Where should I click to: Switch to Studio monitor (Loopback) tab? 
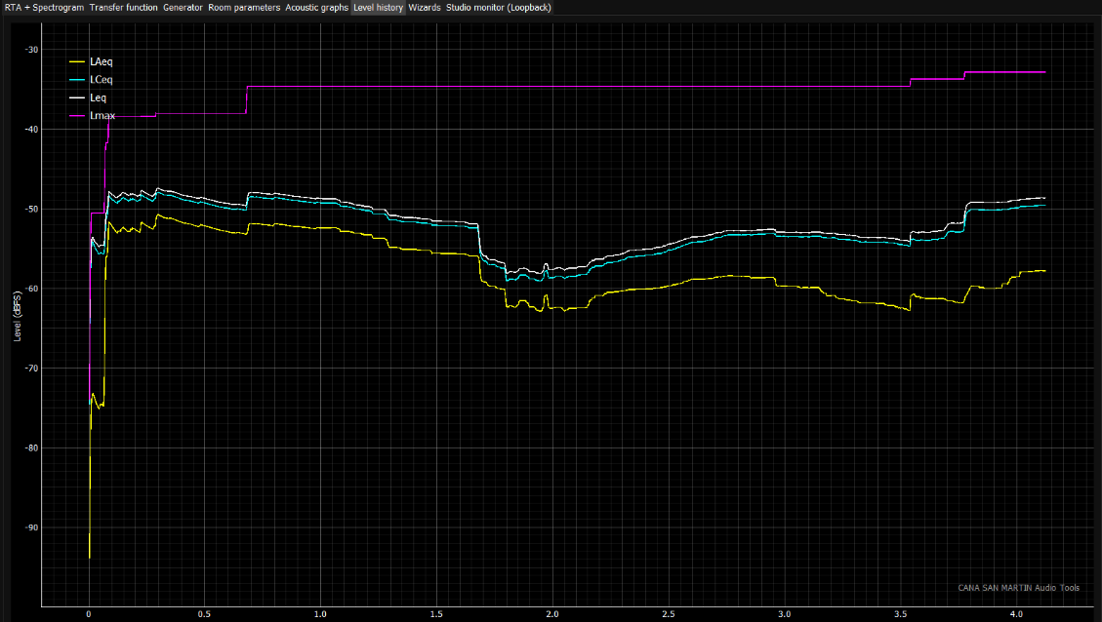[x=499, y=7]
